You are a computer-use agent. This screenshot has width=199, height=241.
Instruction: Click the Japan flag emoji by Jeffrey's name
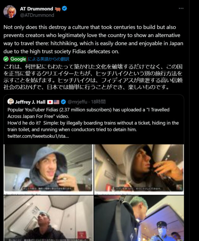50,102
